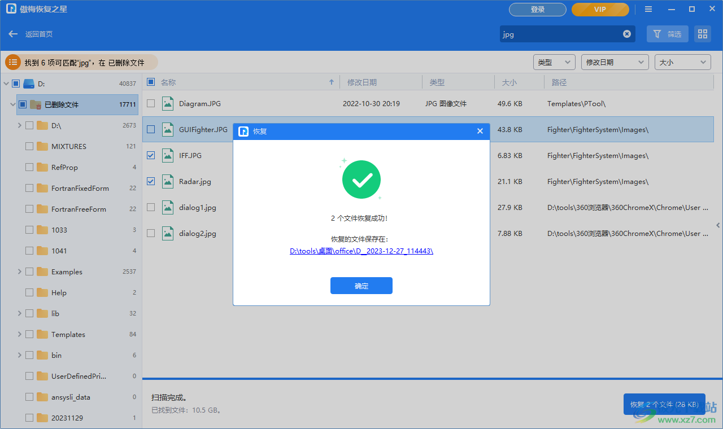Click the app logo in title bar

click(x=11, y=9)
